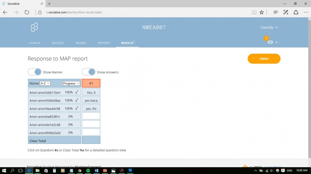
Task: Open Spotify from the taskbar
Action: 88,171
